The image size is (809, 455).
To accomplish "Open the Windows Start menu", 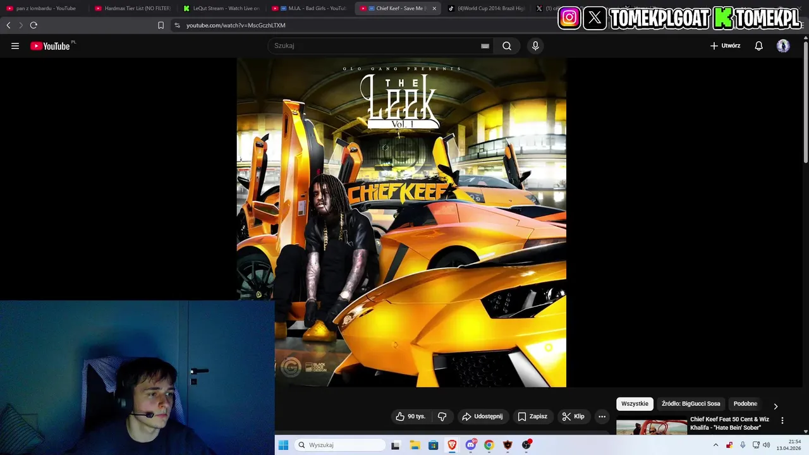I will click(283, 445).
